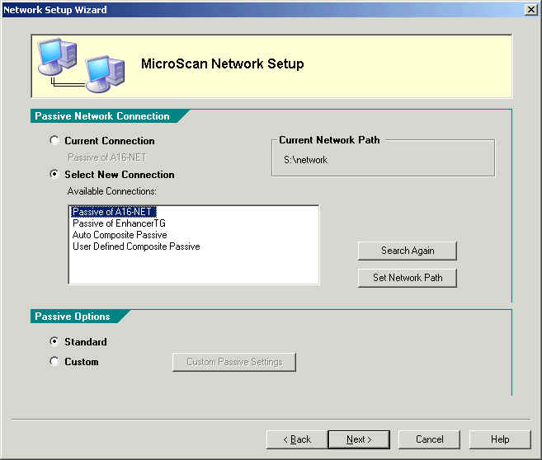The height and width of the screenshot is (460, 542).
Task: Select User Defined Composite Passive entry
Action: click(136, 246)
